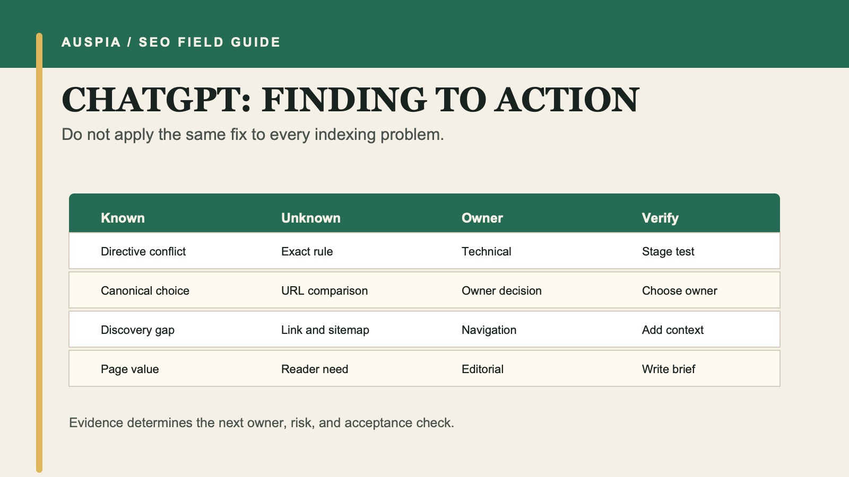Click the 'Stage test' cell
This screenshot has height=477, width=849.
click(668, 252)
